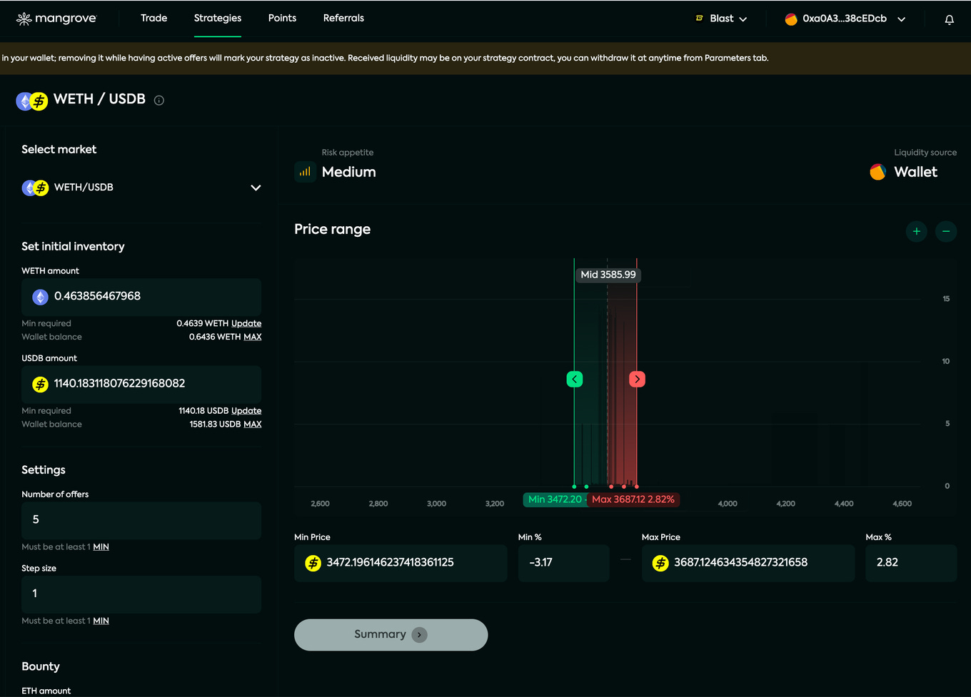Click the Number of offers input field
This screenshot has width=971, height=697.
[x=141, y=521]
